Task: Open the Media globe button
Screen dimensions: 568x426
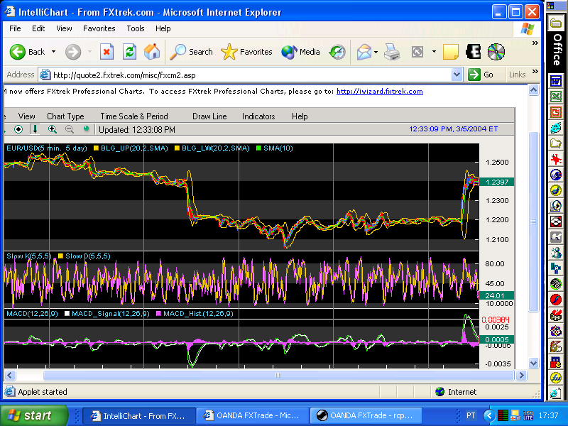Action: (300, 52)
